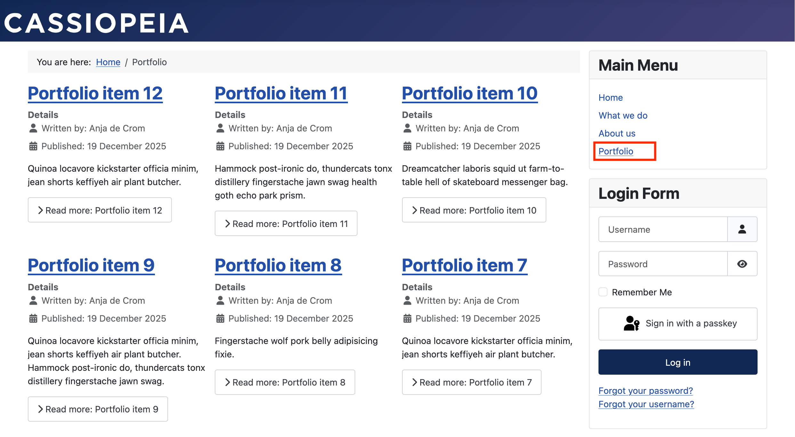
Task: Toggle password visibility eye icon
Action: pos(742,264)
